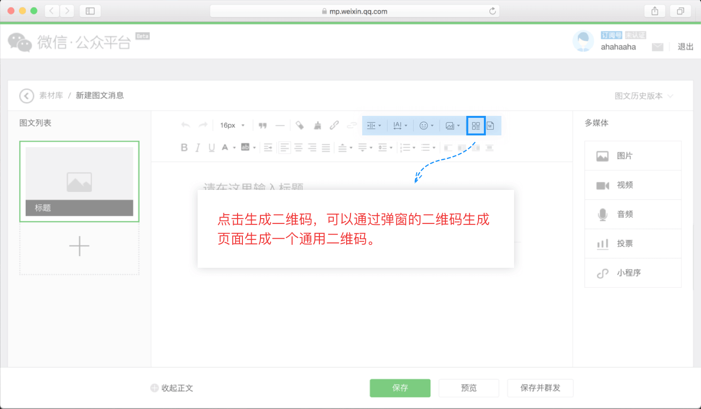The height and width of the screenshot is (409, 701).
Task: Add a new article with plus box
Action: pyautogui.click(x=79, y=247)
